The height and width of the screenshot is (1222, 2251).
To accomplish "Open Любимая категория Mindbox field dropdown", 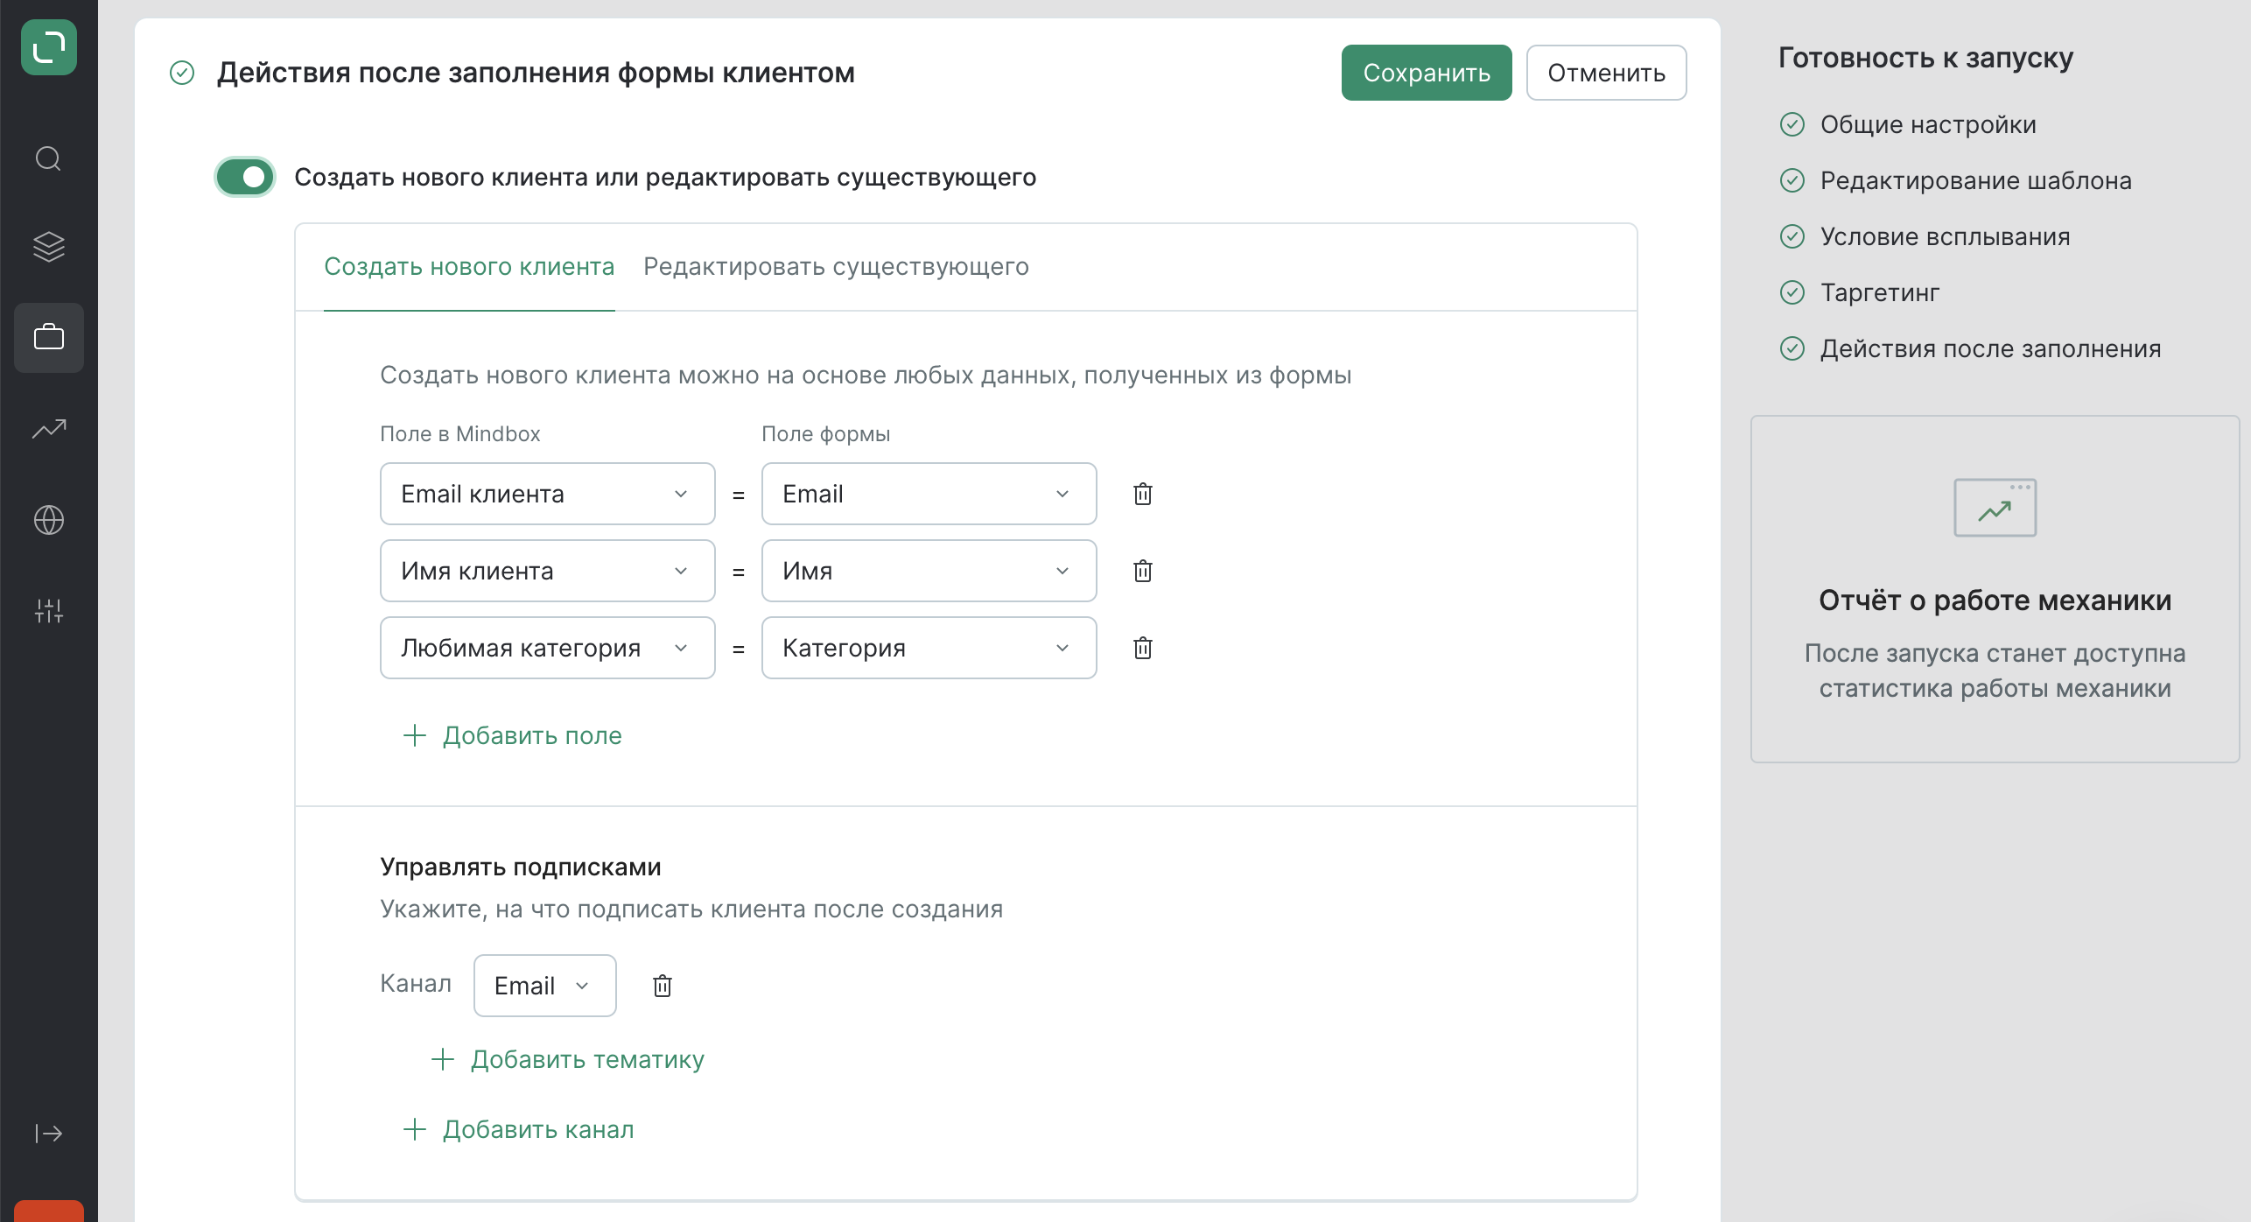I will [x=548, y=648].
